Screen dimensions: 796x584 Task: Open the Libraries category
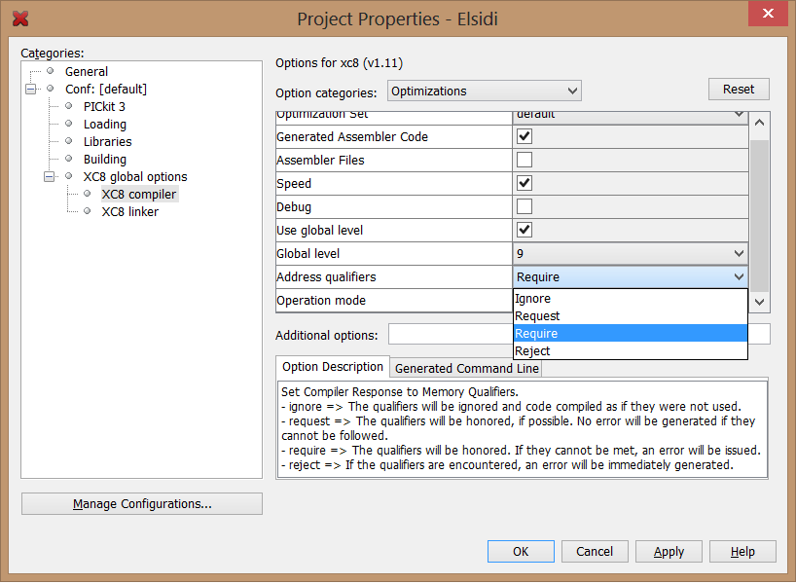(x=107, y=141)
